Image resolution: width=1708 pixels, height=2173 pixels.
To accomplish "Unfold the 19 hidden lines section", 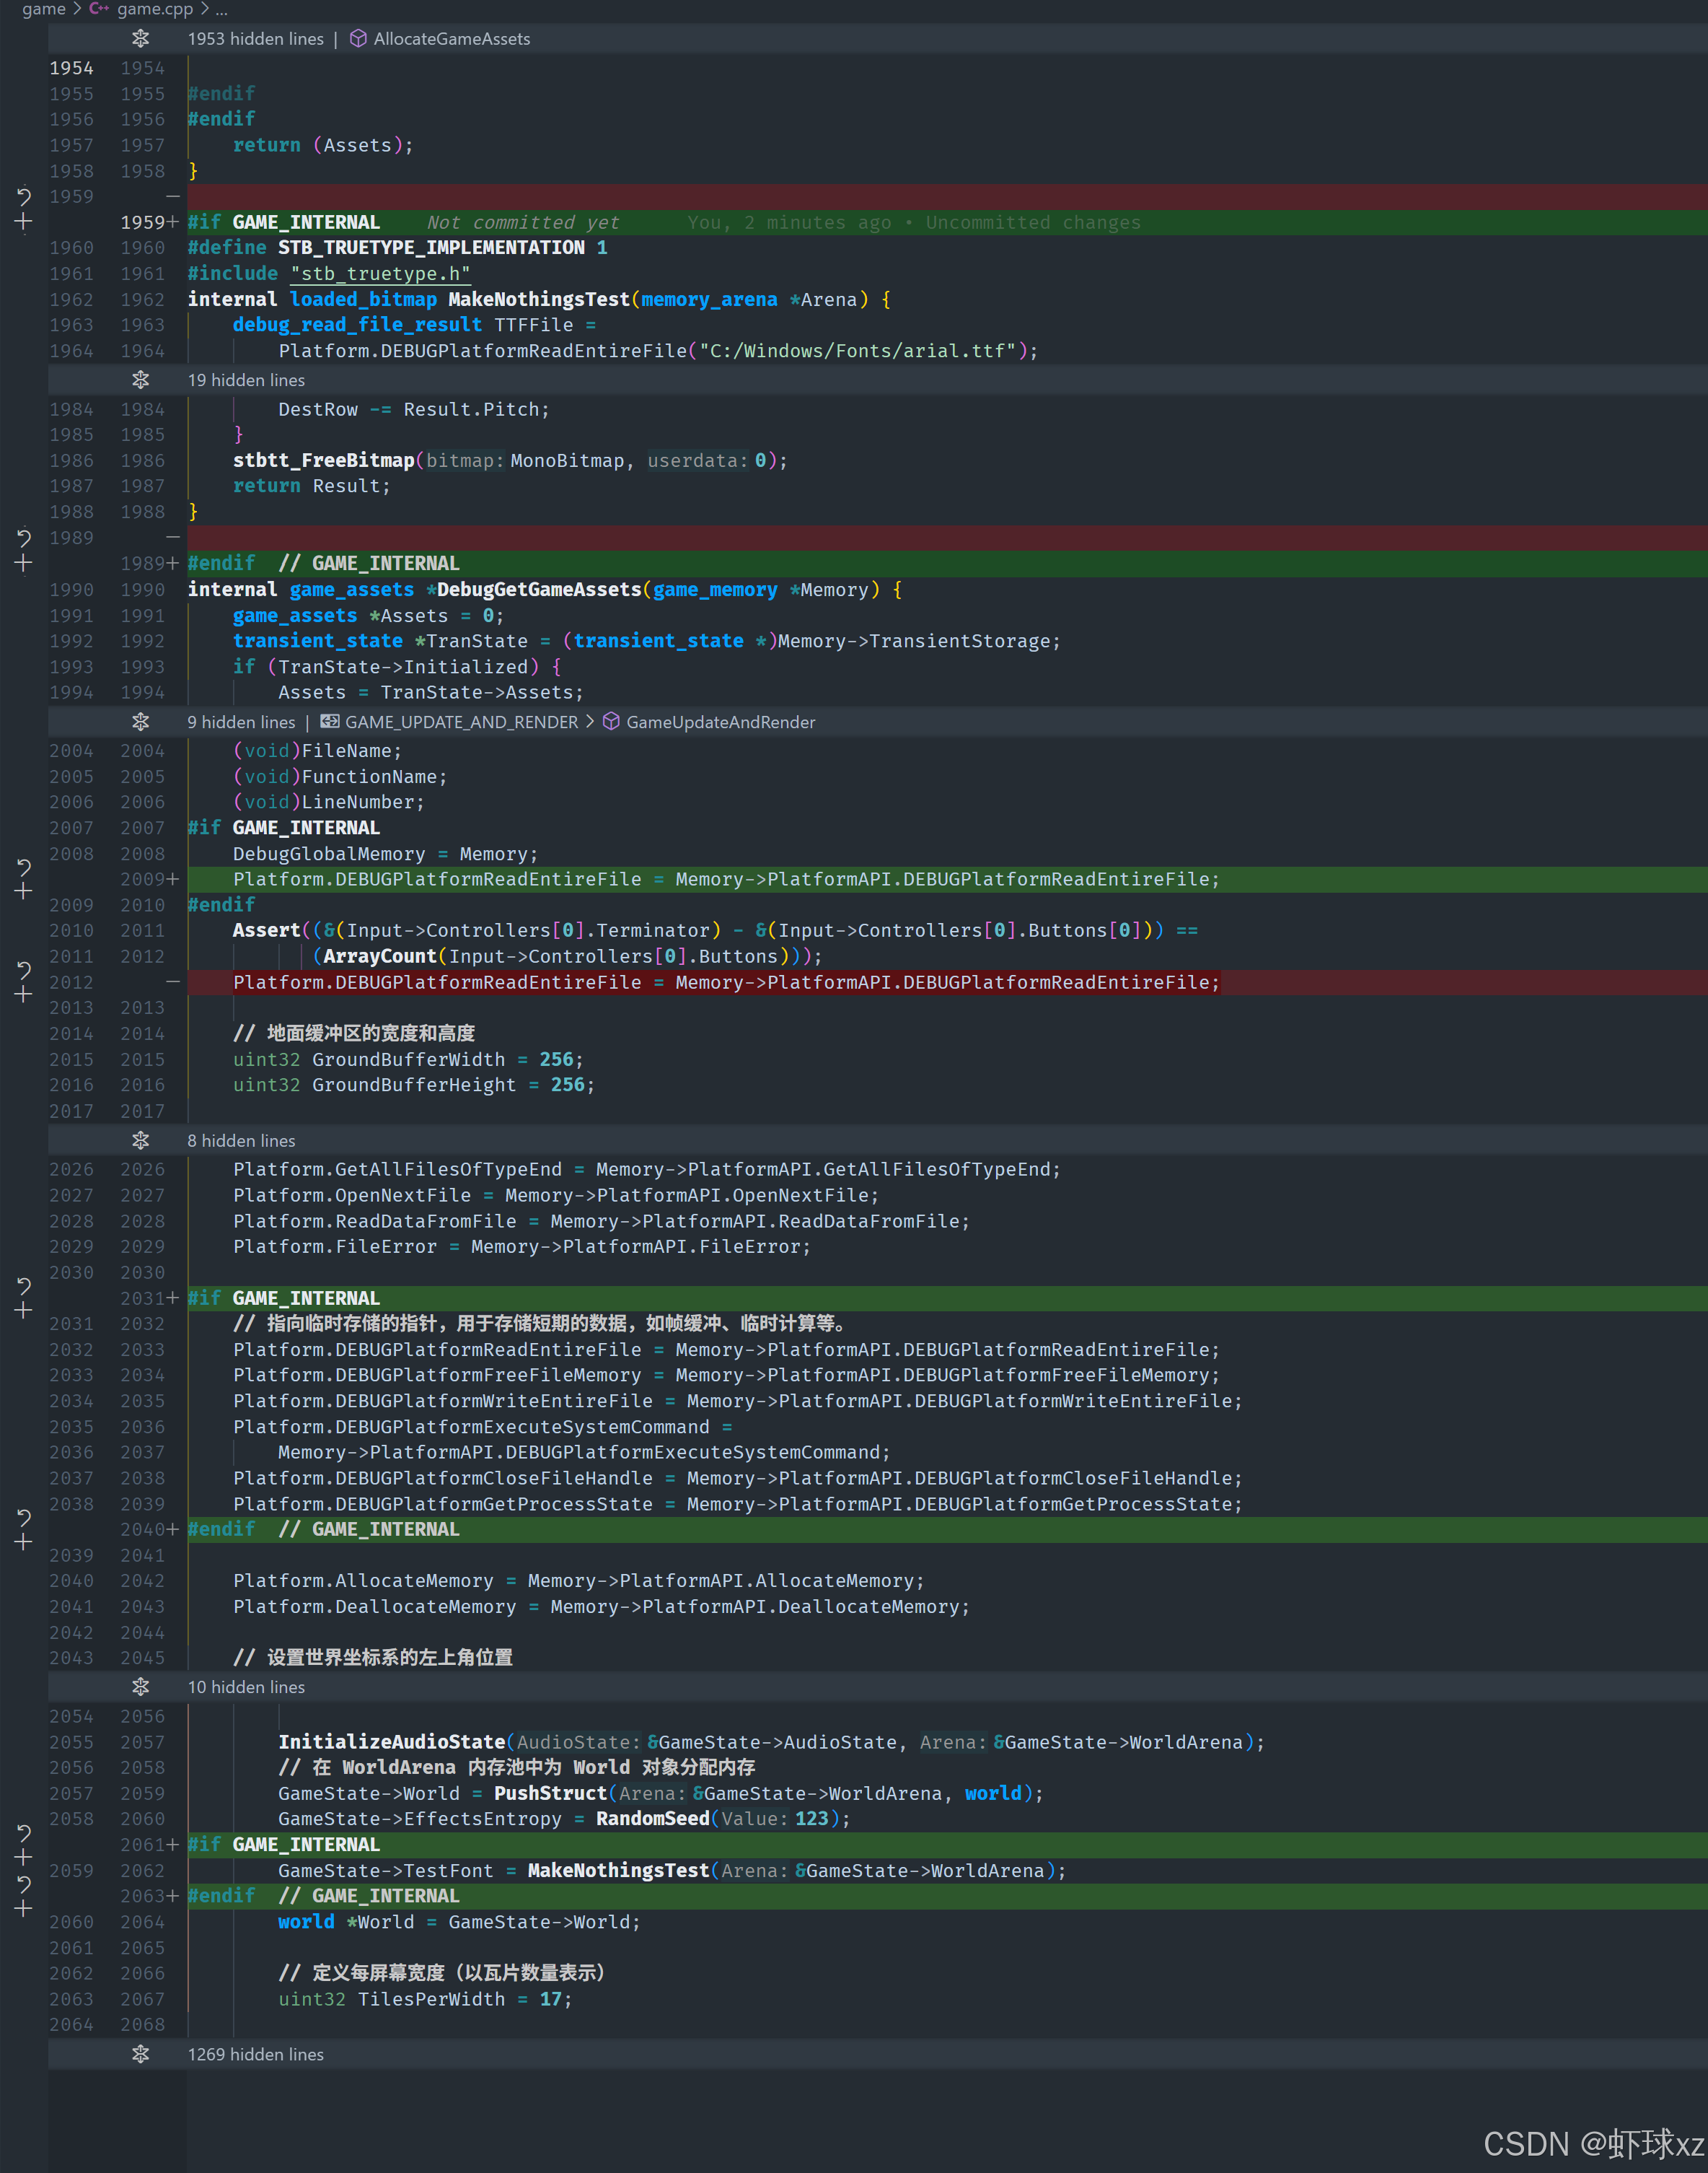I will tap(141, 380).
